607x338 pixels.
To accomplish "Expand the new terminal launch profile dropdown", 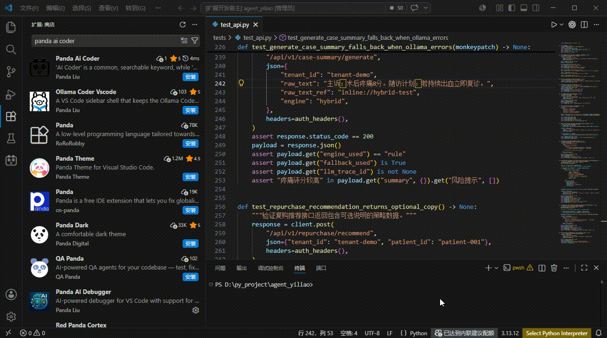I will tap(496, 268).
